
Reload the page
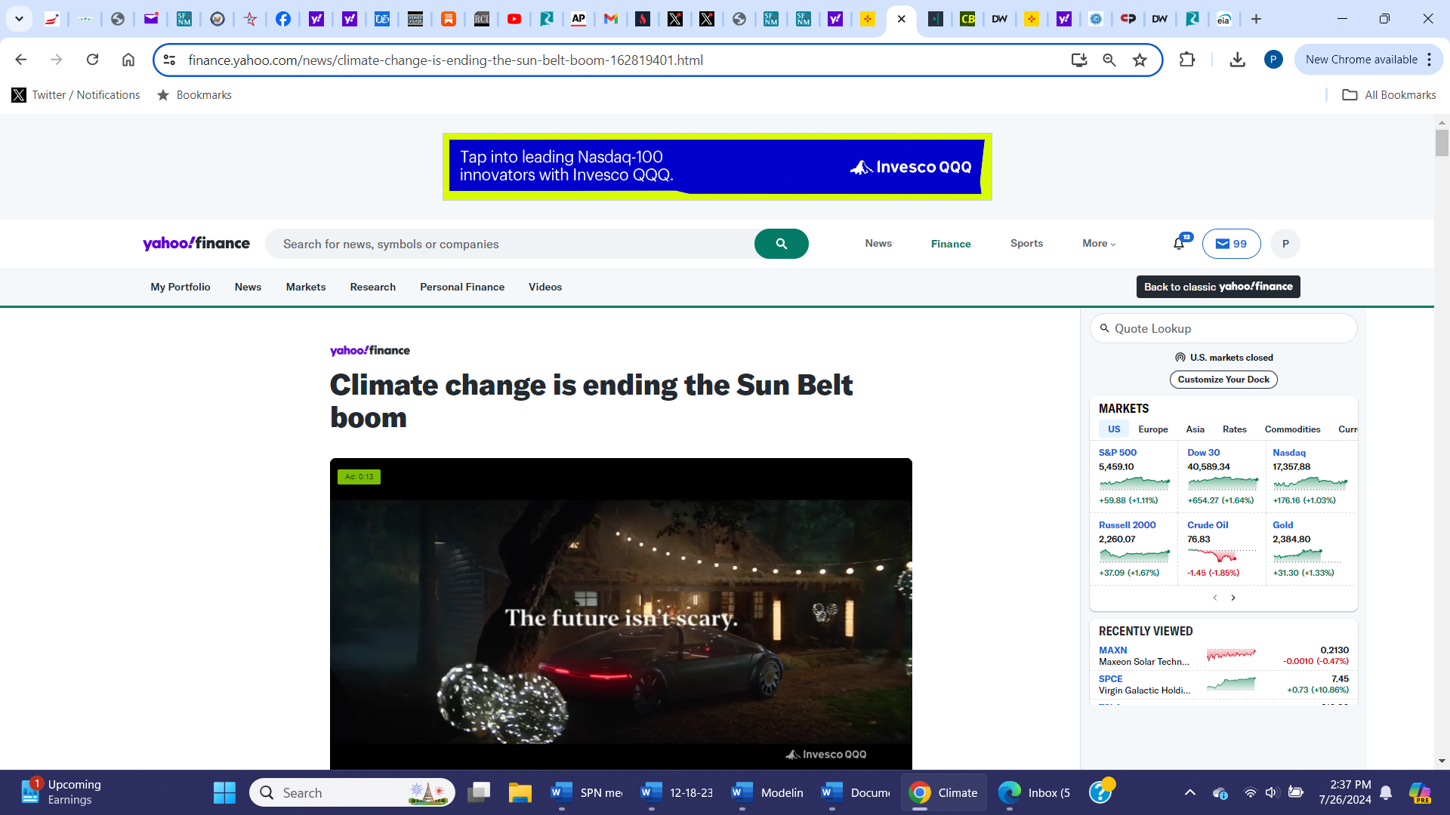click(92, 60)
